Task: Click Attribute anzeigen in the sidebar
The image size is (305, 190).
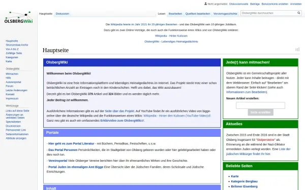Action: [x=16, y=138]
